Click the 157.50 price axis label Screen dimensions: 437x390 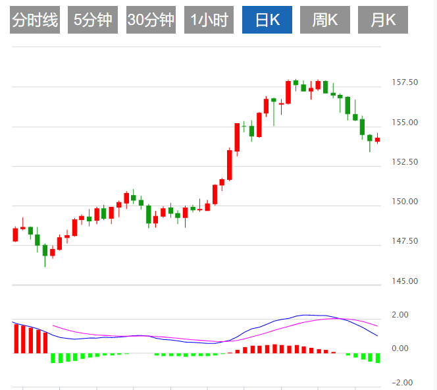pyautogui.click(x=405, y=82)
